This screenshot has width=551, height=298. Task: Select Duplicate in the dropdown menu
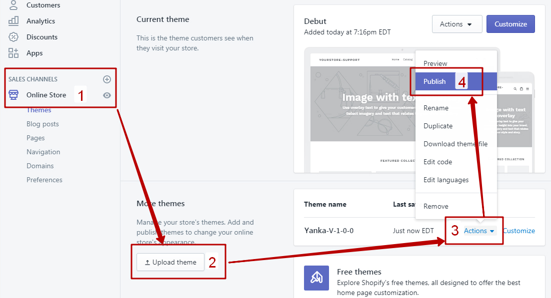438,126
